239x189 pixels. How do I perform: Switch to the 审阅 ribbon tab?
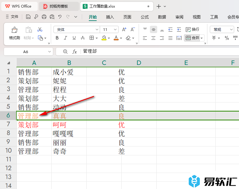[179, 17]
